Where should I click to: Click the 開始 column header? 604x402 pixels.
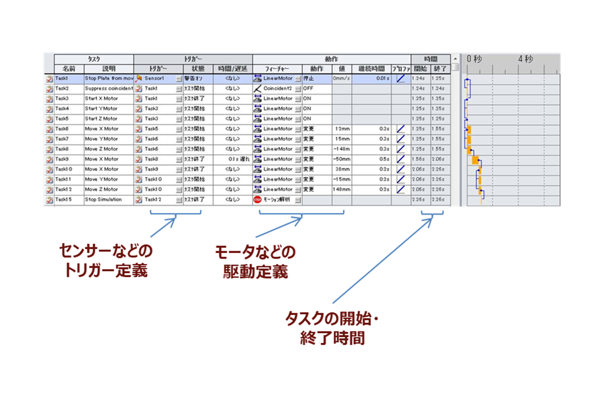(421, 69)
